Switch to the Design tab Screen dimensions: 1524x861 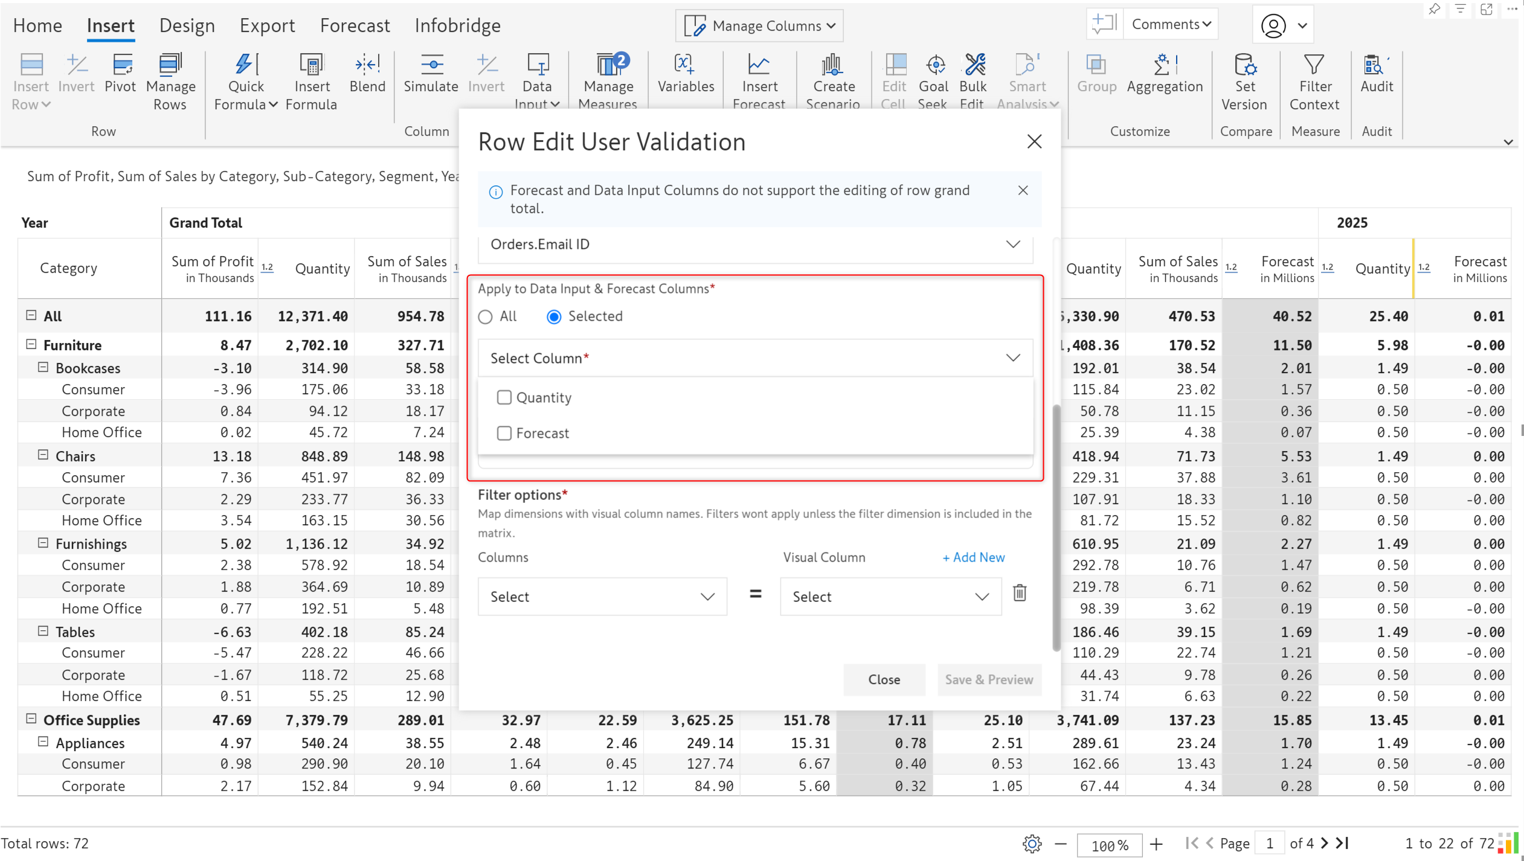coord(187,25)
